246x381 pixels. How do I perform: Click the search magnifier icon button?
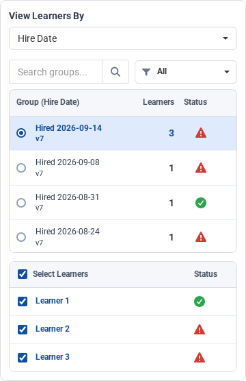click(115, 72)
